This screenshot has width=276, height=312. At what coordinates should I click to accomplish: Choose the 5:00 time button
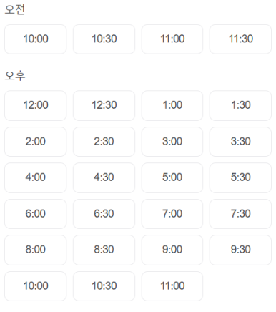[172, 177]
